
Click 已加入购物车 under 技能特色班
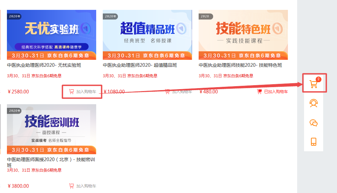click(276, 92)
